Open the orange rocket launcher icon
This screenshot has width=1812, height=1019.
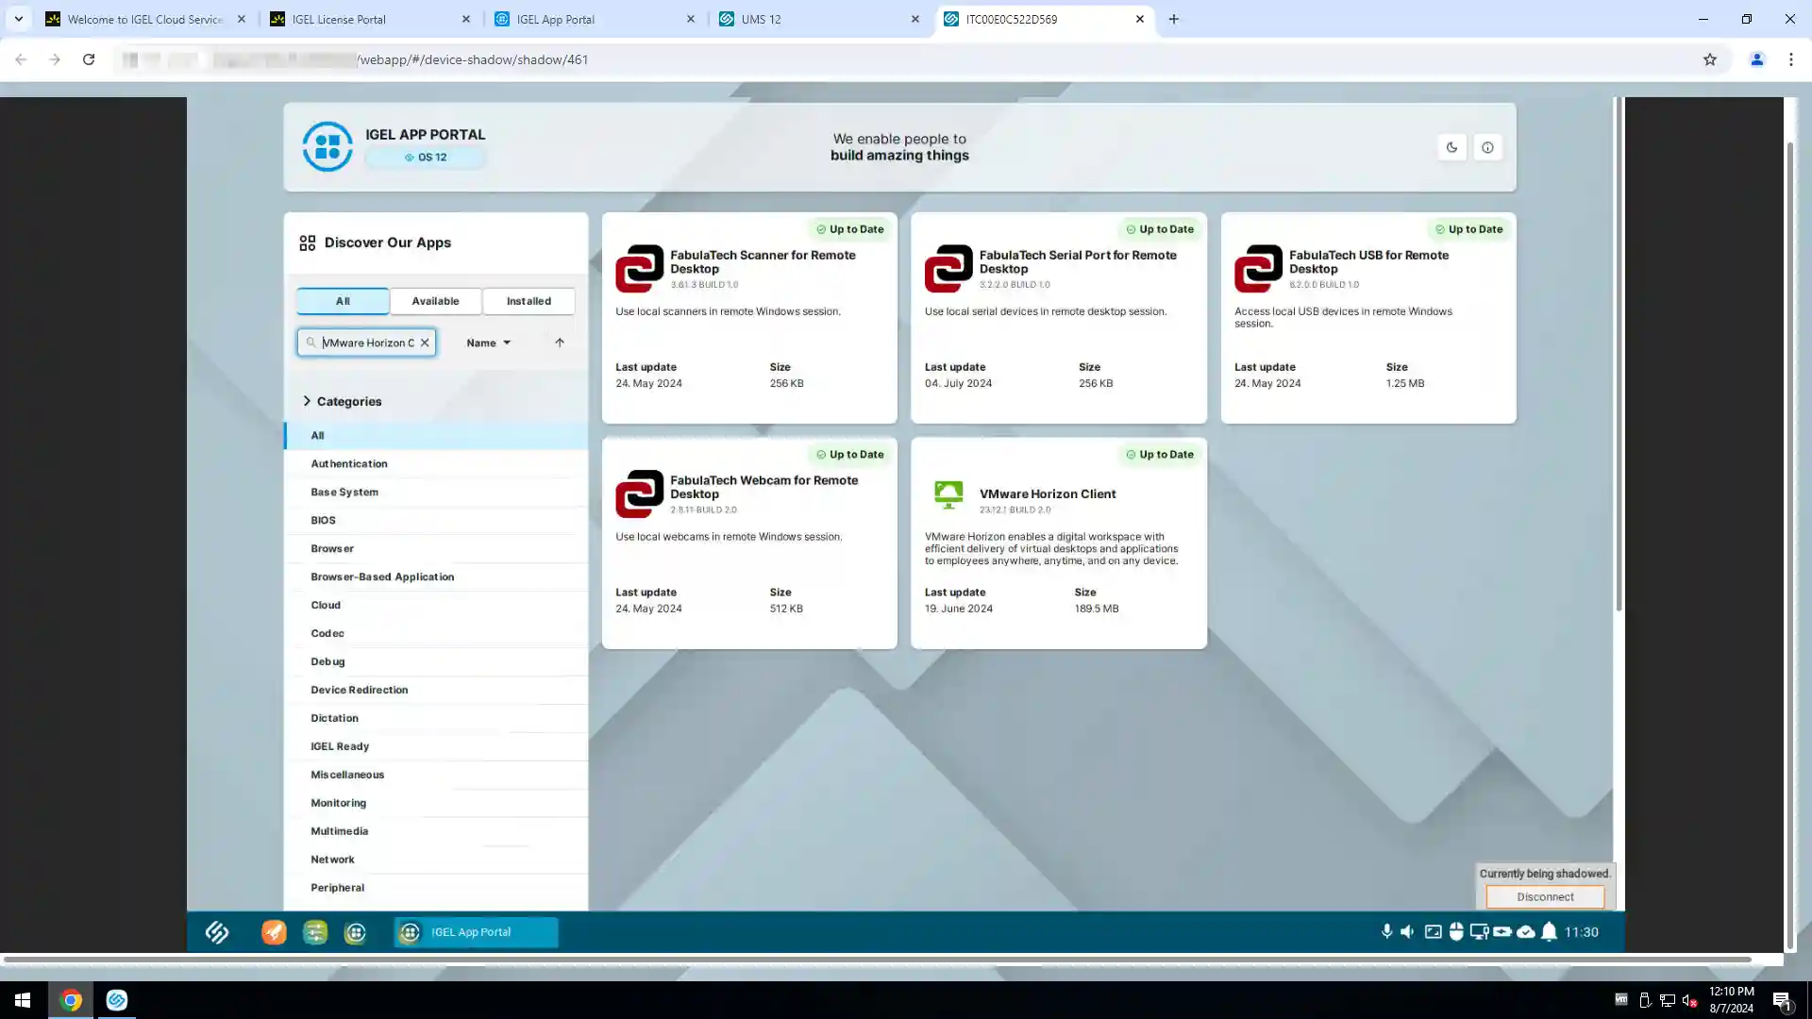pyautogui.click(x=274, y=932)
